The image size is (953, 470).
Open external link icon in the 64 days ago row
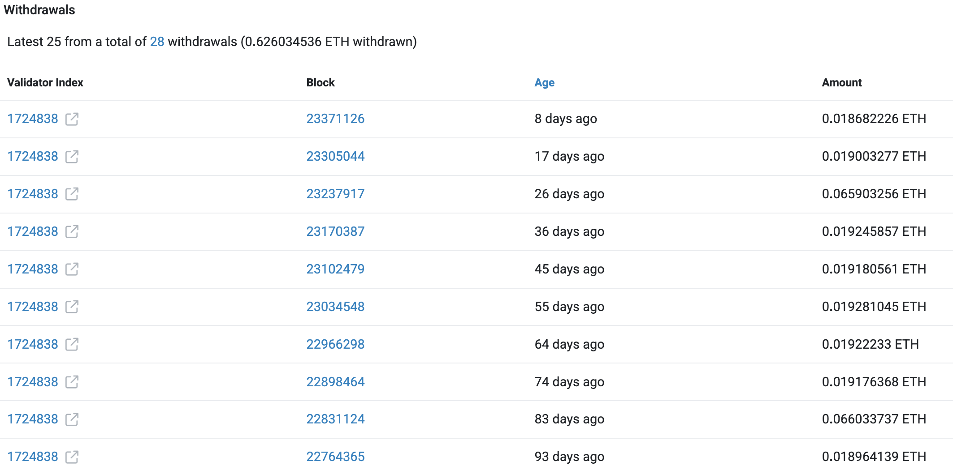pyautogui.click(x=72, y=345)
